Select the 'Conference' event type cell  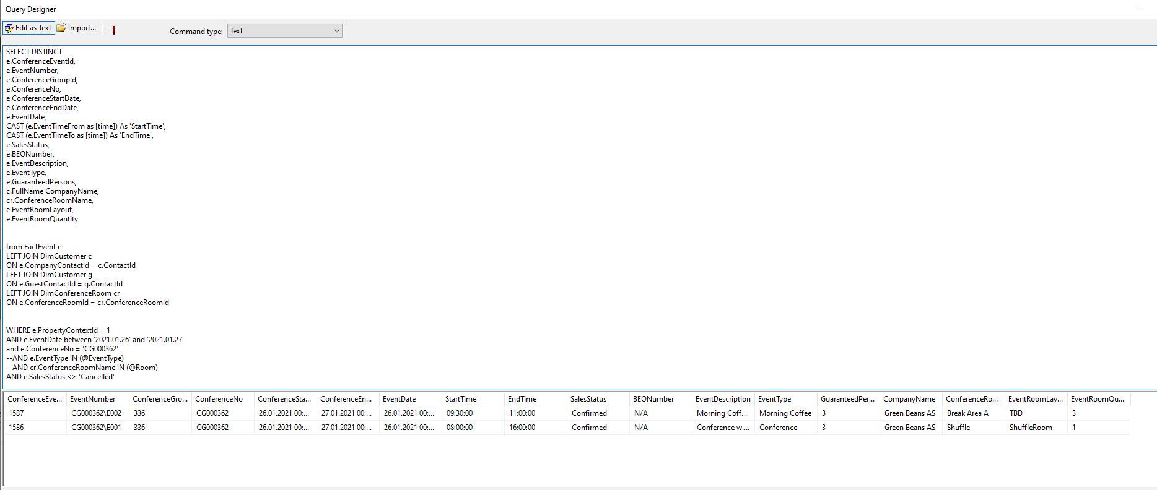(786, 428)
